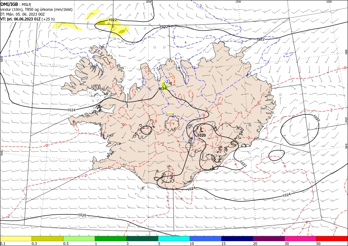Screen dimensions: 348x246
Task: Click the 10W longitude label
Action: coord(329,2)
